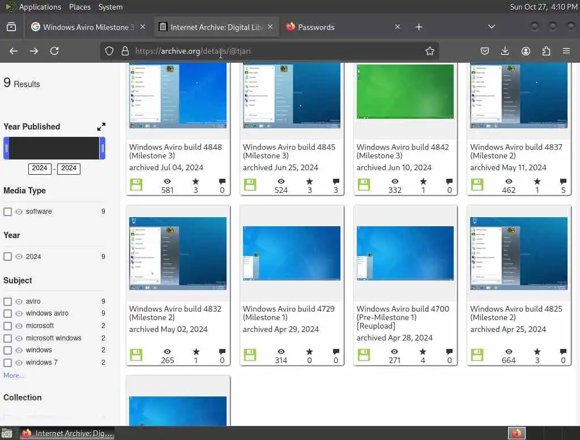Click the software icon on build 4837 card
Screen dimensions: 580x440
click(477, 184)
